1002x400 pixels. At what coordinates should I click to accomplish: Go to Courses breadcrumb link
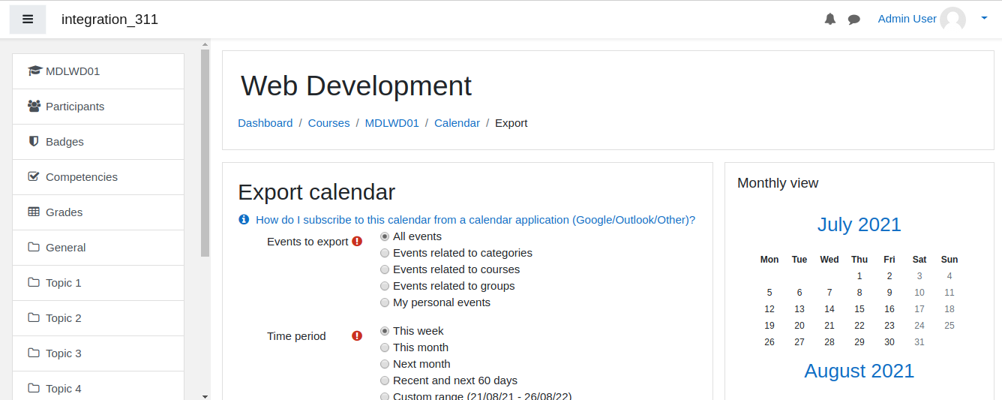pyautogui.click(x=329, y=123)
